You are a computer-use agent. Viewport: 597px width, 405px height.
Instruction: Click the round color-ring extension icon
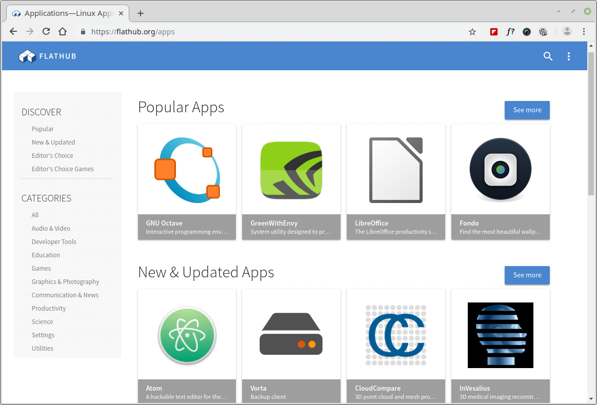(527, 32)
